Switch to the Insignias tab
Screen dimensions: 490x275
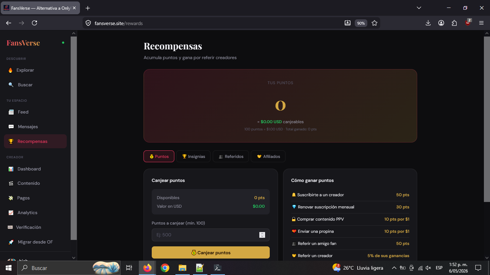click(194, 156)
